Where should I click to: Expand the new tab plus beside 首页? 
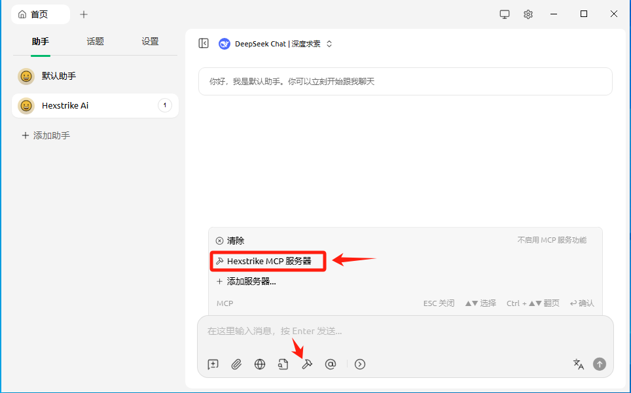pyautogui.click(x=83, y=14)
